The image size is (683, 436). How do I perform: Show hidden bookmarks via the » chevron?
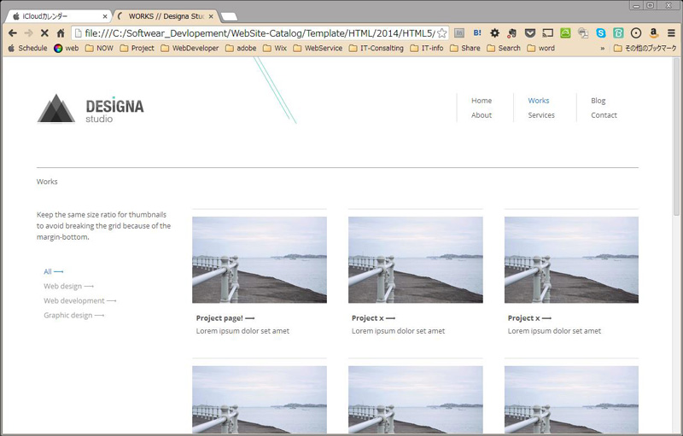point(603,49)
